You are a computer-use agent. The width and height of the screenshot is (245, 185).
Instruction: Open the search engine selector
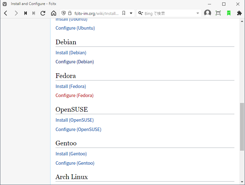141,13
